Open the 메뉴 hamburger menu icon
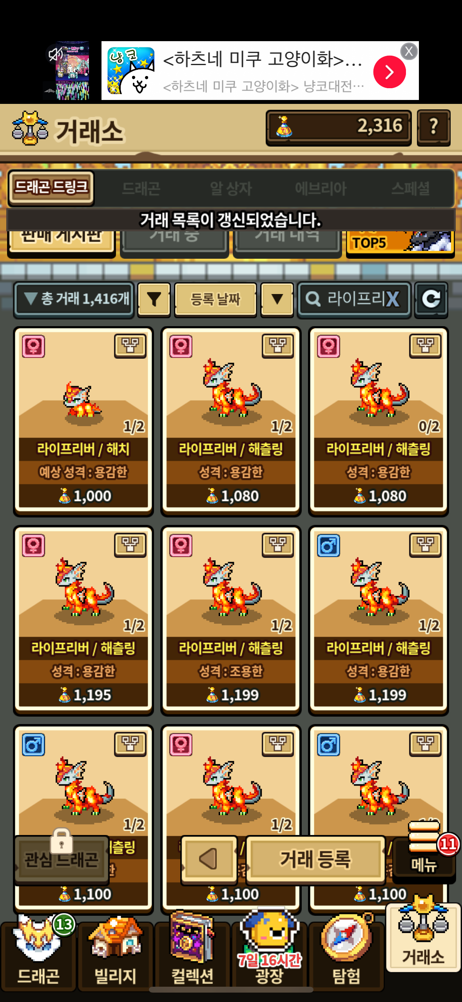This screenshot has height=1002, width=462. [x=424, y=854]
